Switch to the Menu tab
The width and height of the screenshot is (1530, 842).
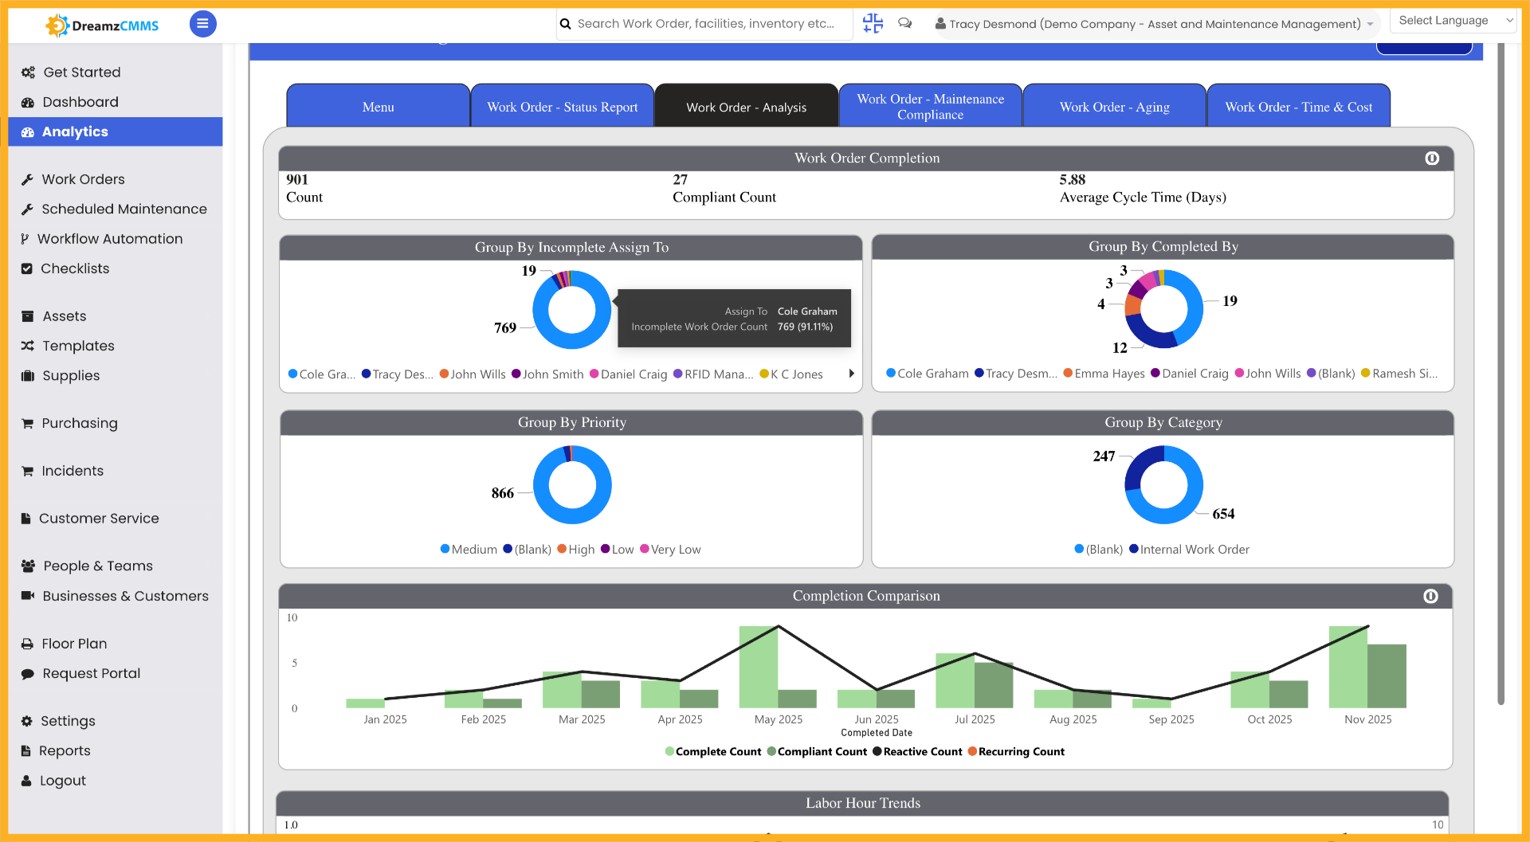click(378, 106)
